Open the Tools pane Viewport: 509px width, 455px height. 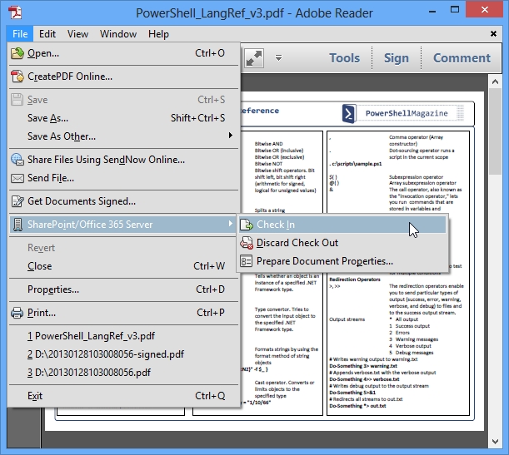pos(344,58)
